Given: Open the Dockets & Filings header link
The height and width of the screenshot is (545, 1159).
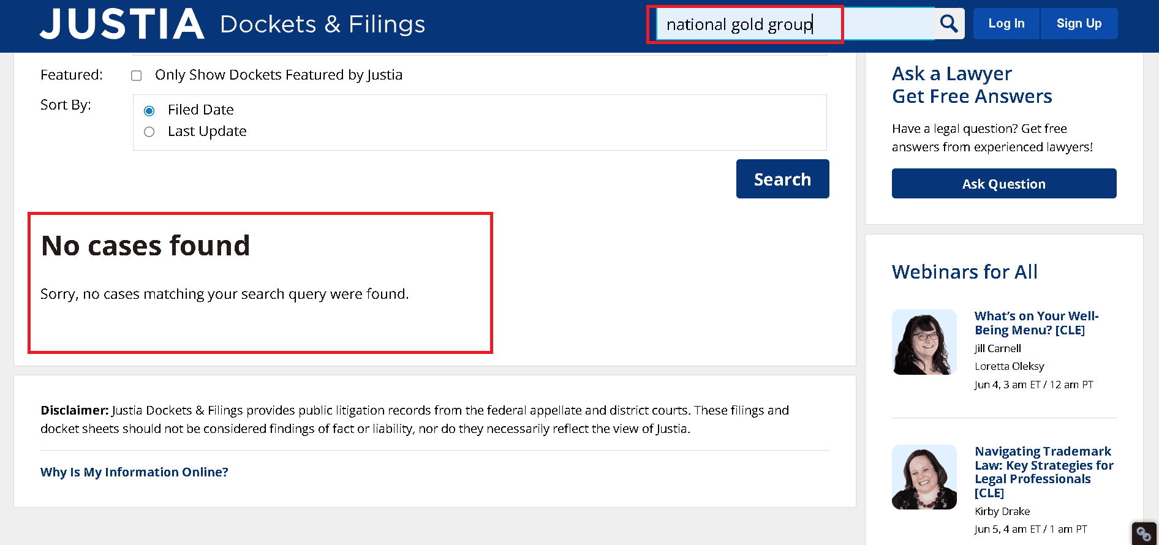Looking at the screenshot, I should coord(322,24).
